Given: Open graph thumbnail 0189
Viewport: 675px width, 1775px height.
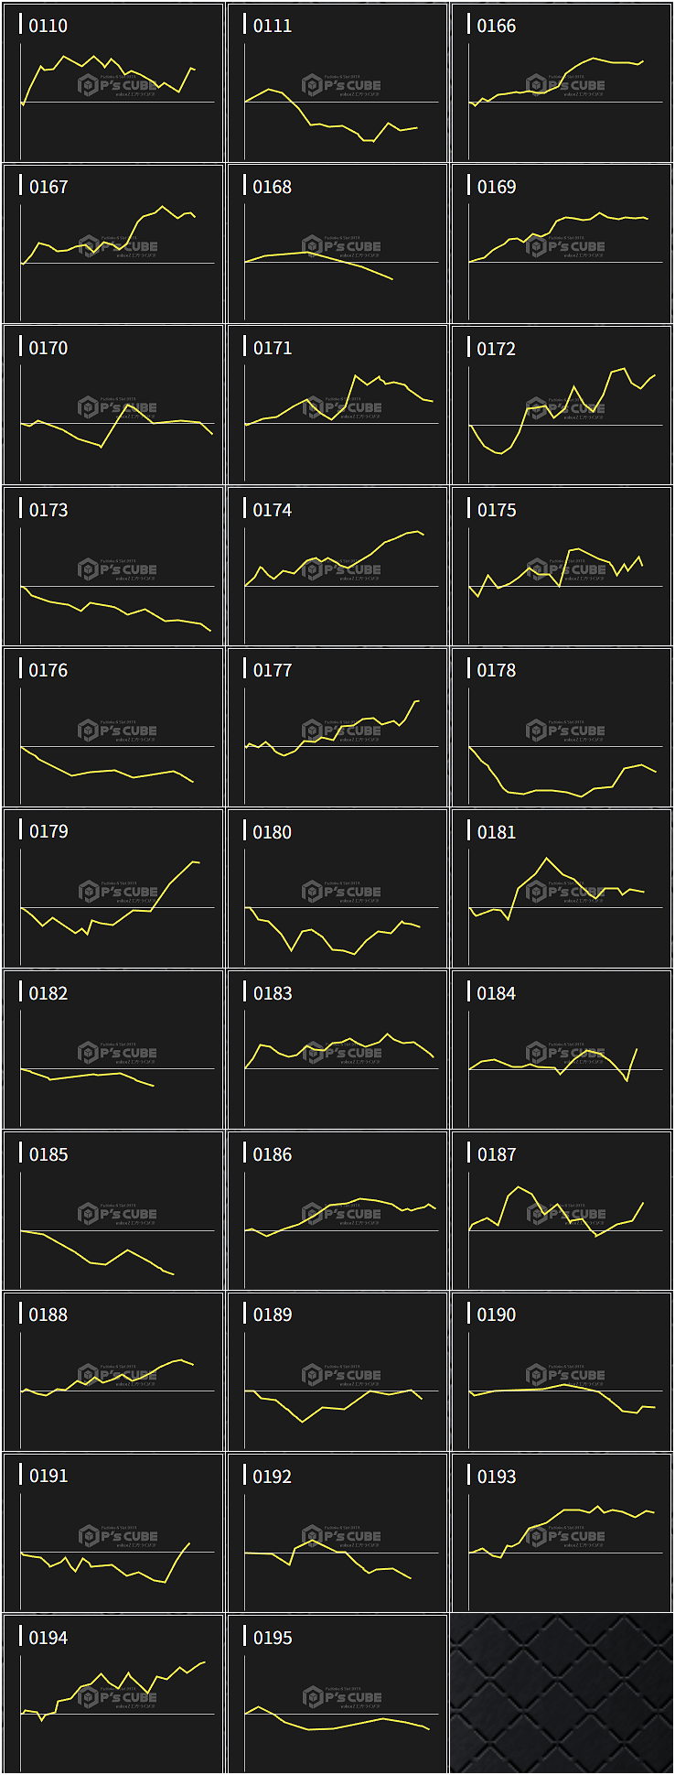Looking at the screenshot, I should pos(337,1372).
